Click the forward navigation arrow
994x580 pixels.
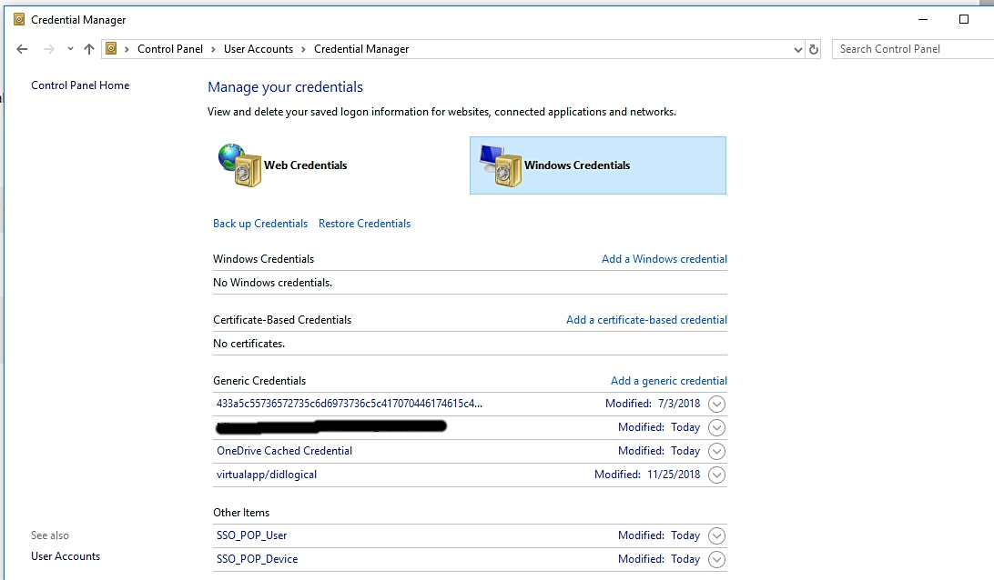click(49, 49)
